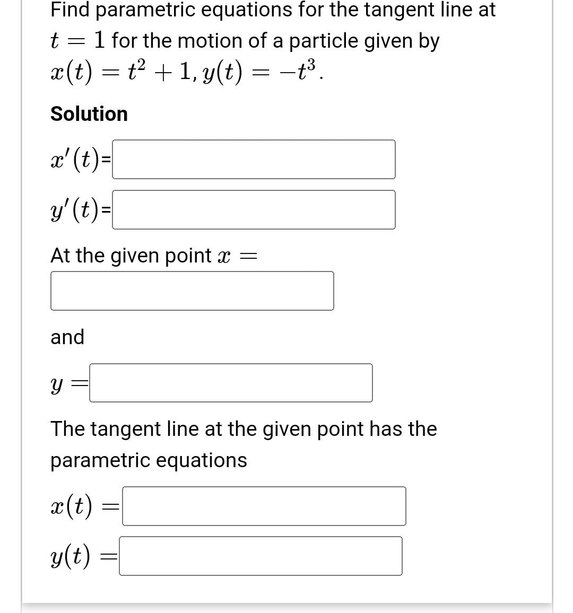Viewport: 573px width, 613px height.
Task: Click the bold 'Solution' heading
Action: click(89, 113)
